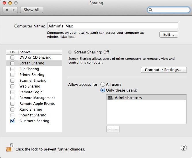Image resolution: width=192 pixels, height=158 pixels.
Task: Click the Computer Name text field
Action: coord(112,26)
